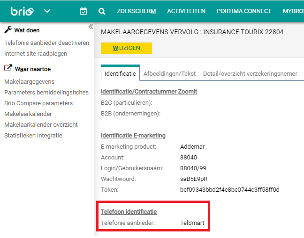Click the Wat doen wrench icon
The image size is (304, 238).
(8, 30)
